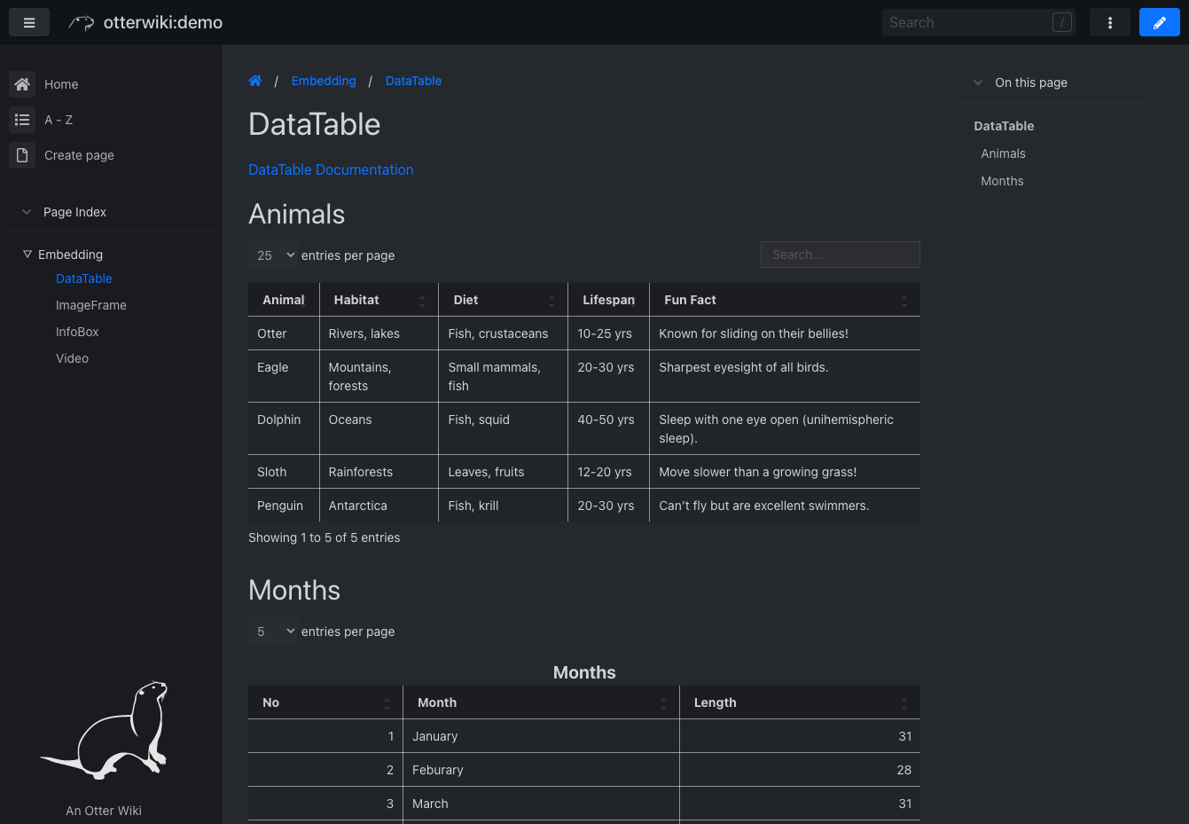The height and width of the screenshot is (824, 1189).
Task: Click the otterwiki:demo site title
Action: pos(163,22)
